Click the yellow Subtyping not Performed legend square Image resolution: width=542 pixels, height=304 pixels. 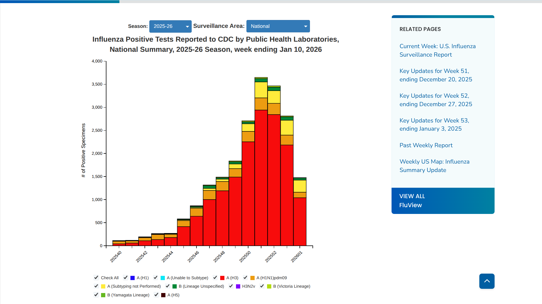click(103, 286)
